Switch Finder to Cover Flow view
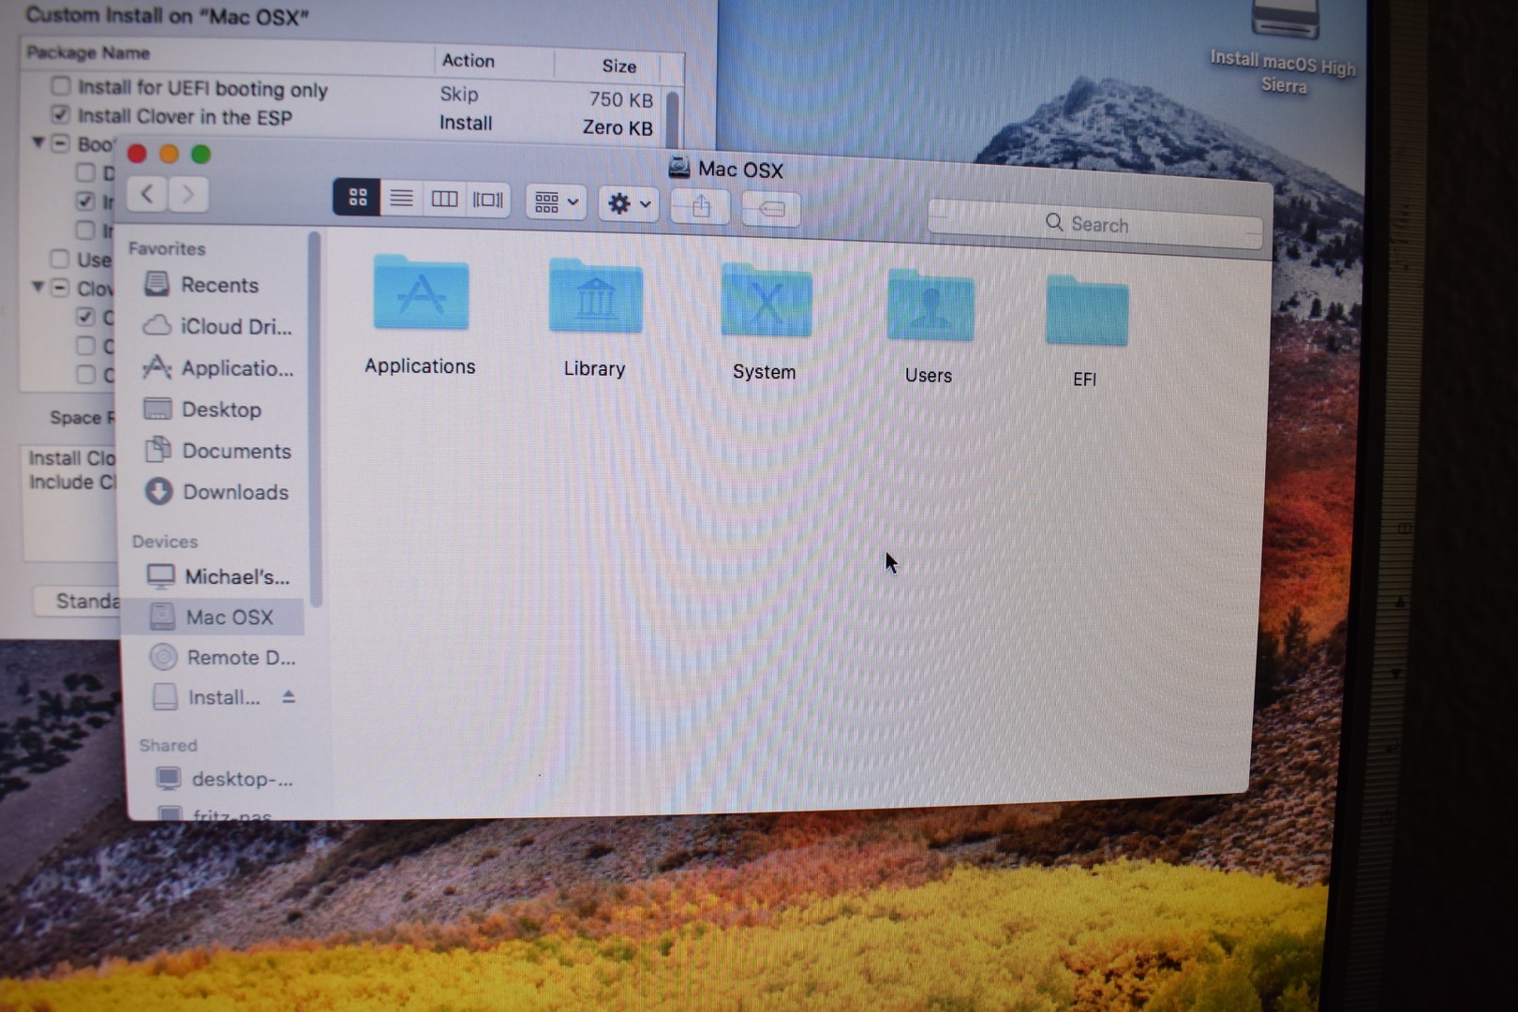This screenshot has width=1518, height=1012. point(487,200)
